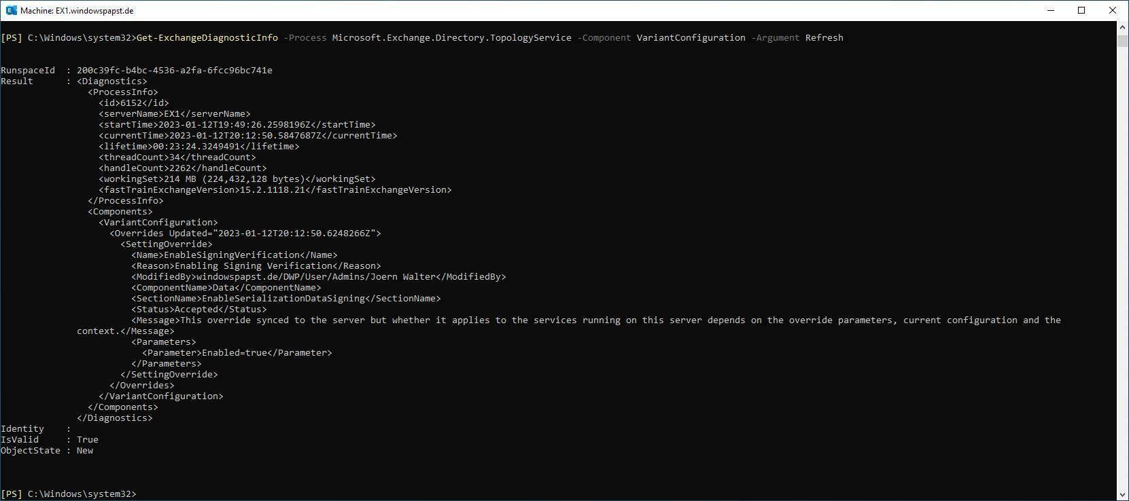The width and height of the screenshot is (1129, 501).
Task: Click the scrollbar down arrow
Action: 1122,494
